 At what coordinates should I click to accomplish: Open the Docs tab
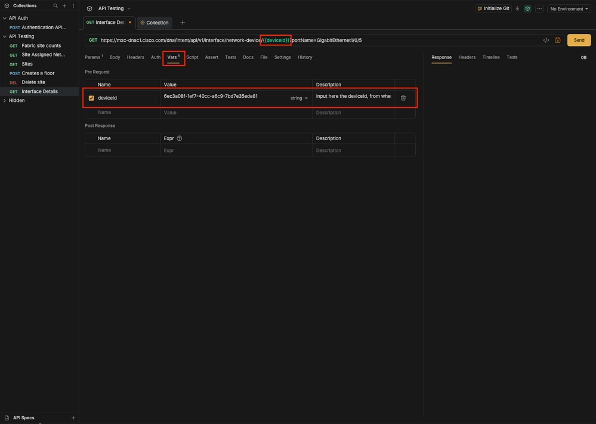(248, 57)
